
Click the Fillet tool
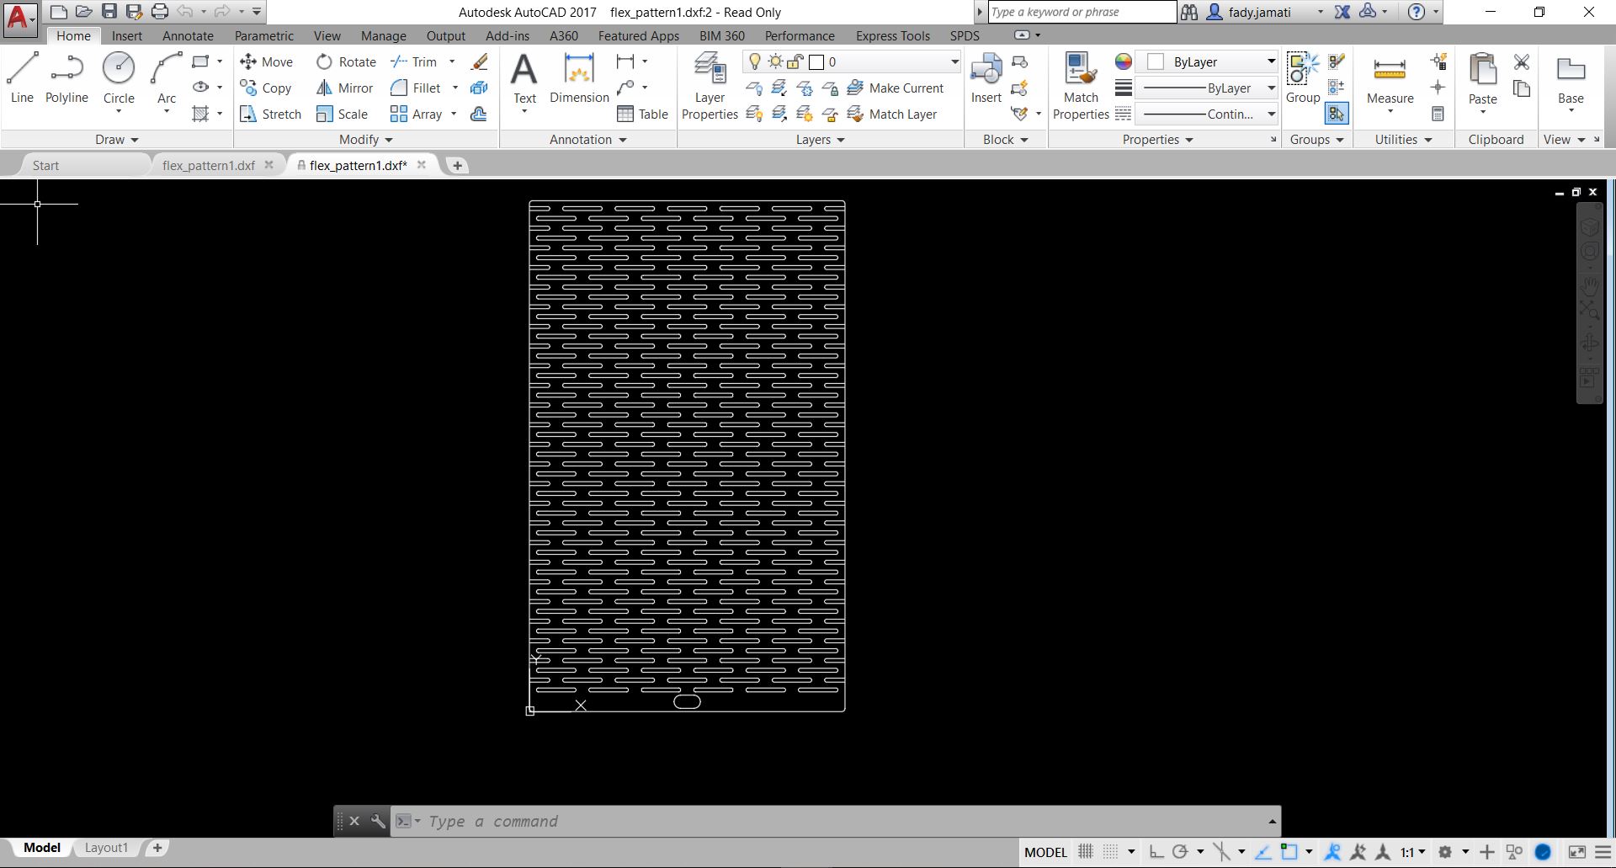(x=416, y=88)
